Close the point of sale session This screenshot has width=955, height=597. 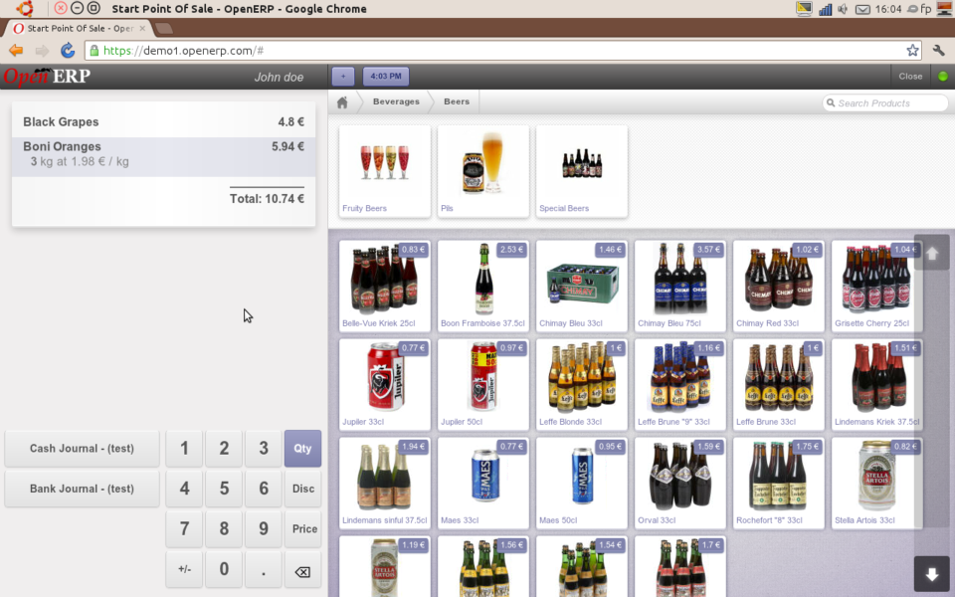[910, 77]
